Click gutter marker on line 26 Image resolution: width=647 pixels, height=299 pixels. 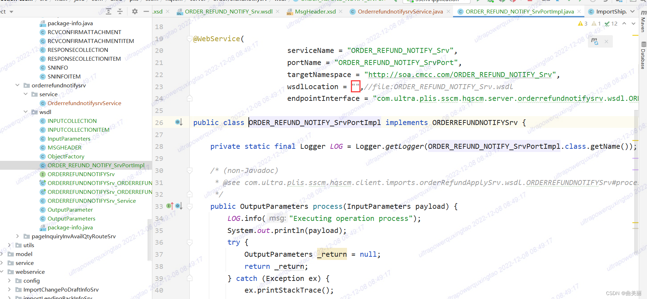point(179,123)
